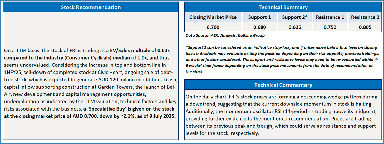Select the 0.680 support value cell
The width and height of the screenshot is (384, 144).
coord(259,27)
